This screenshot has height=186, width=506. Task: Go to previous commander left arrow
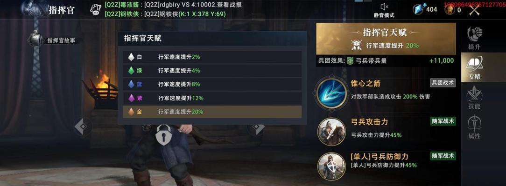pyautogui.click(x=82, y=127)
